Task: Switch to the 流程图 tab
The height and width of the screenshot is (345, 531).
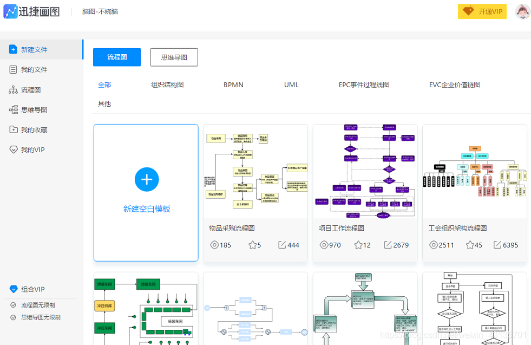Action: tap(116, 57)
